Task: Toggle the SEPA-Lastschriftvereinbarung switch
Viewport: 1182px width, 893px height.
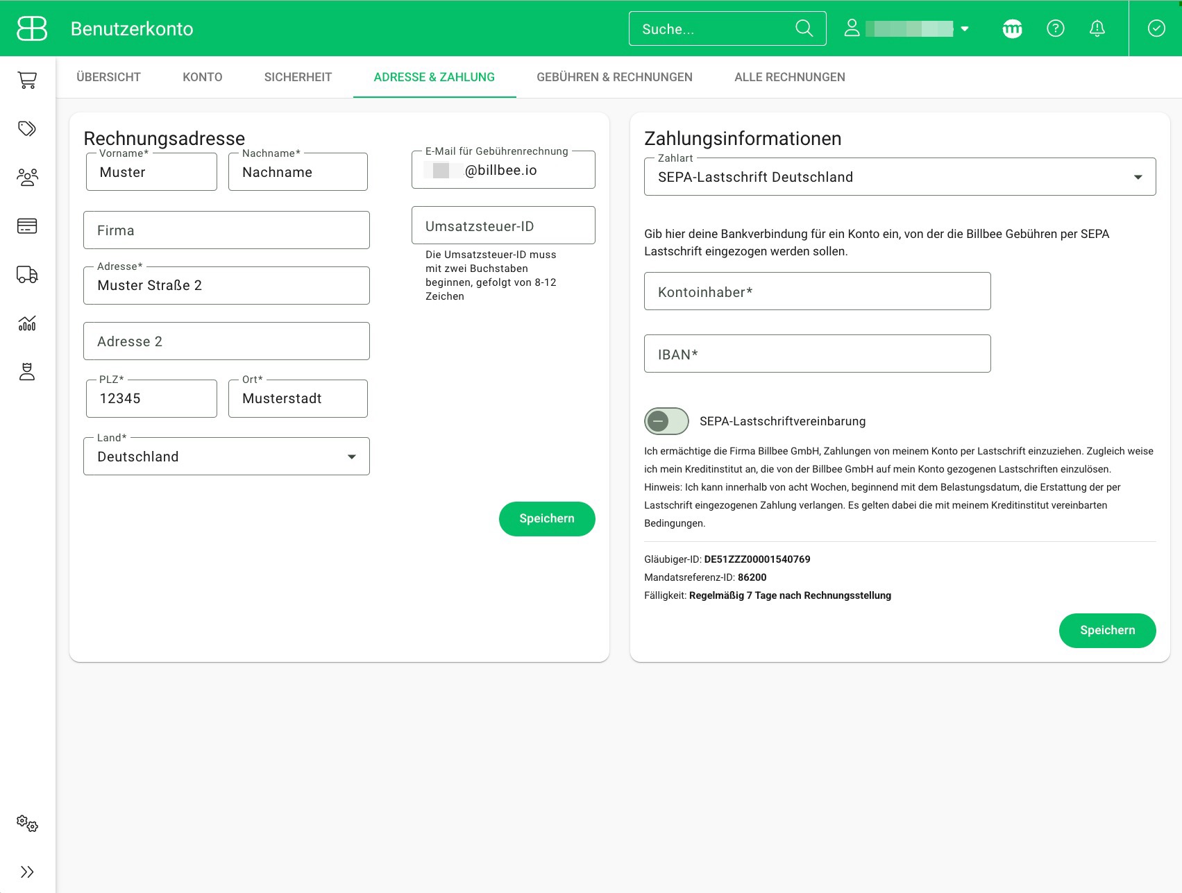Action: click(x=666, y=421)
